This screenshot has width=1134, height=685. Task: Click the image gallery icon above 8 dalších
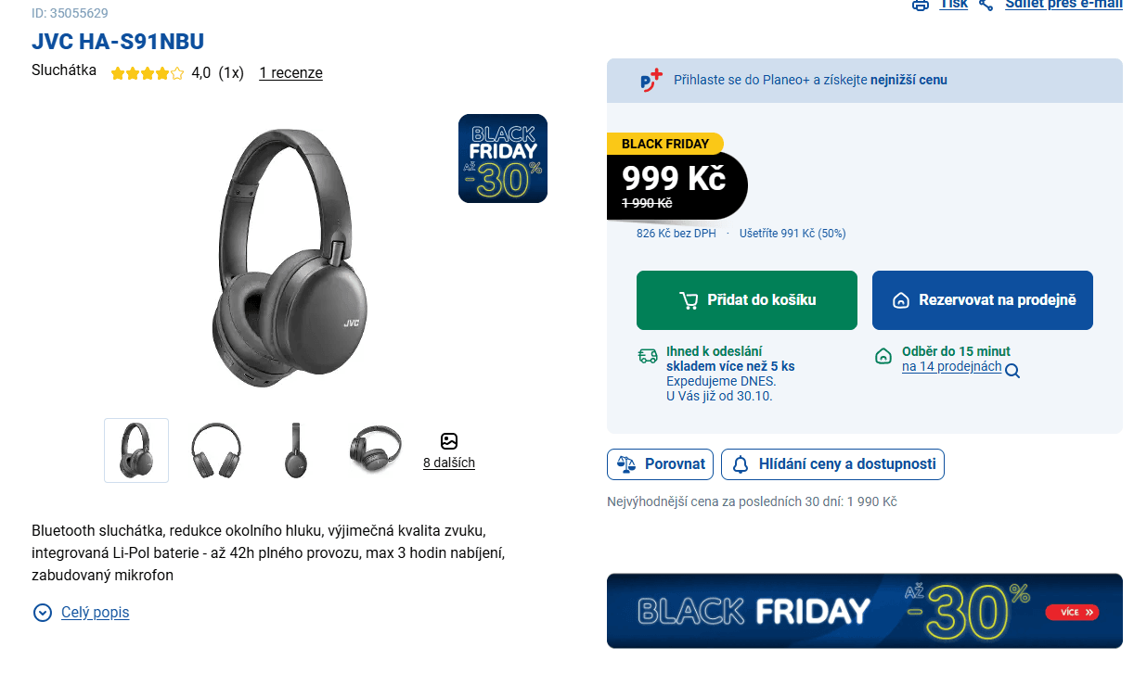tap(449, 441)
